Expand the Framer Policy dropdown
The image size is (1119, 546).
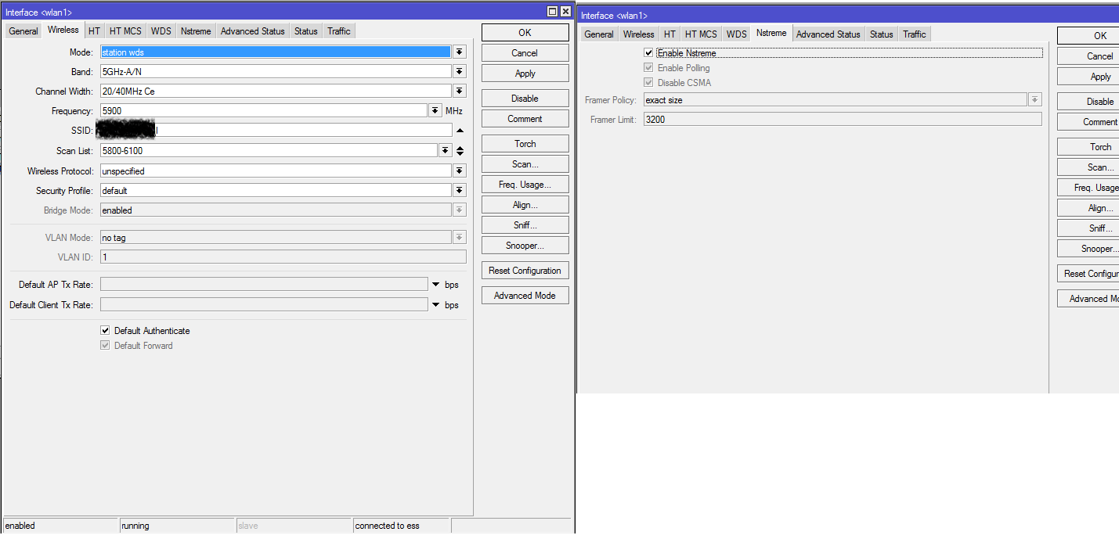[x=1035, y=100]
